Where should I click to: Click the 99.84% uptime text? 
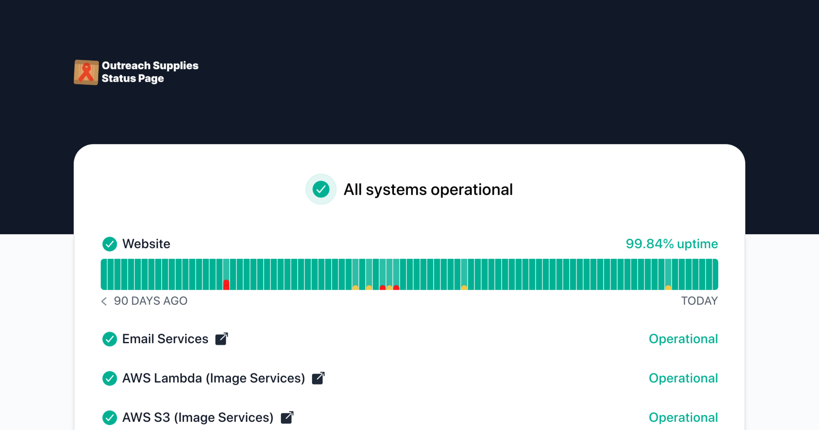pyautogui.click(x=672, y=244)
